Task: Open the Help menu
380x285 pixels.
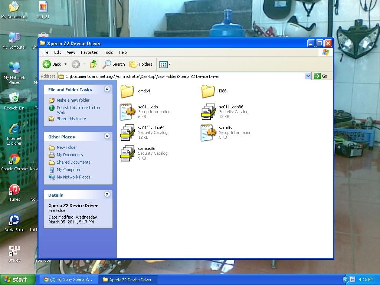Action: click(x=122, y=52)
